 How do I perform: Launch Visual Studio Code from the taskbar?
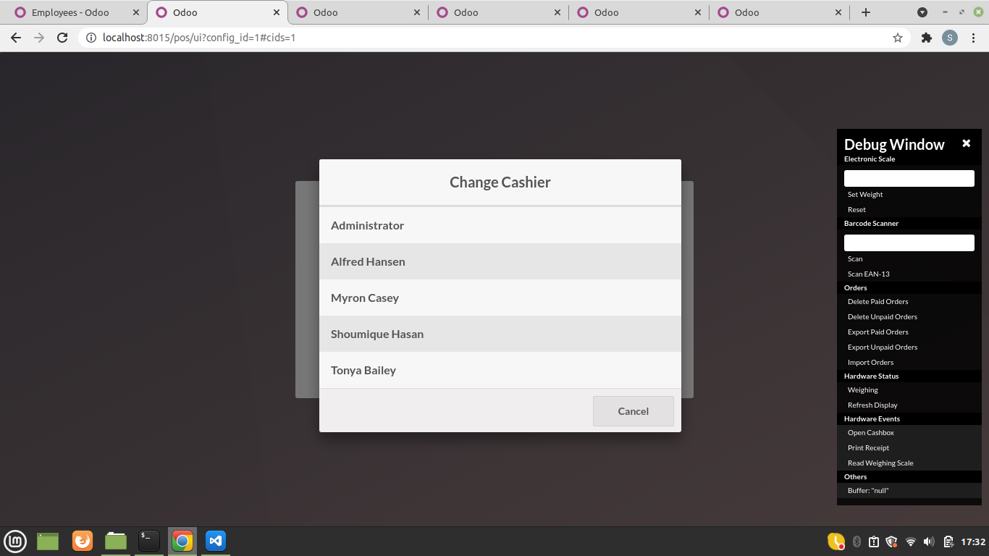(x=215, y=541)
